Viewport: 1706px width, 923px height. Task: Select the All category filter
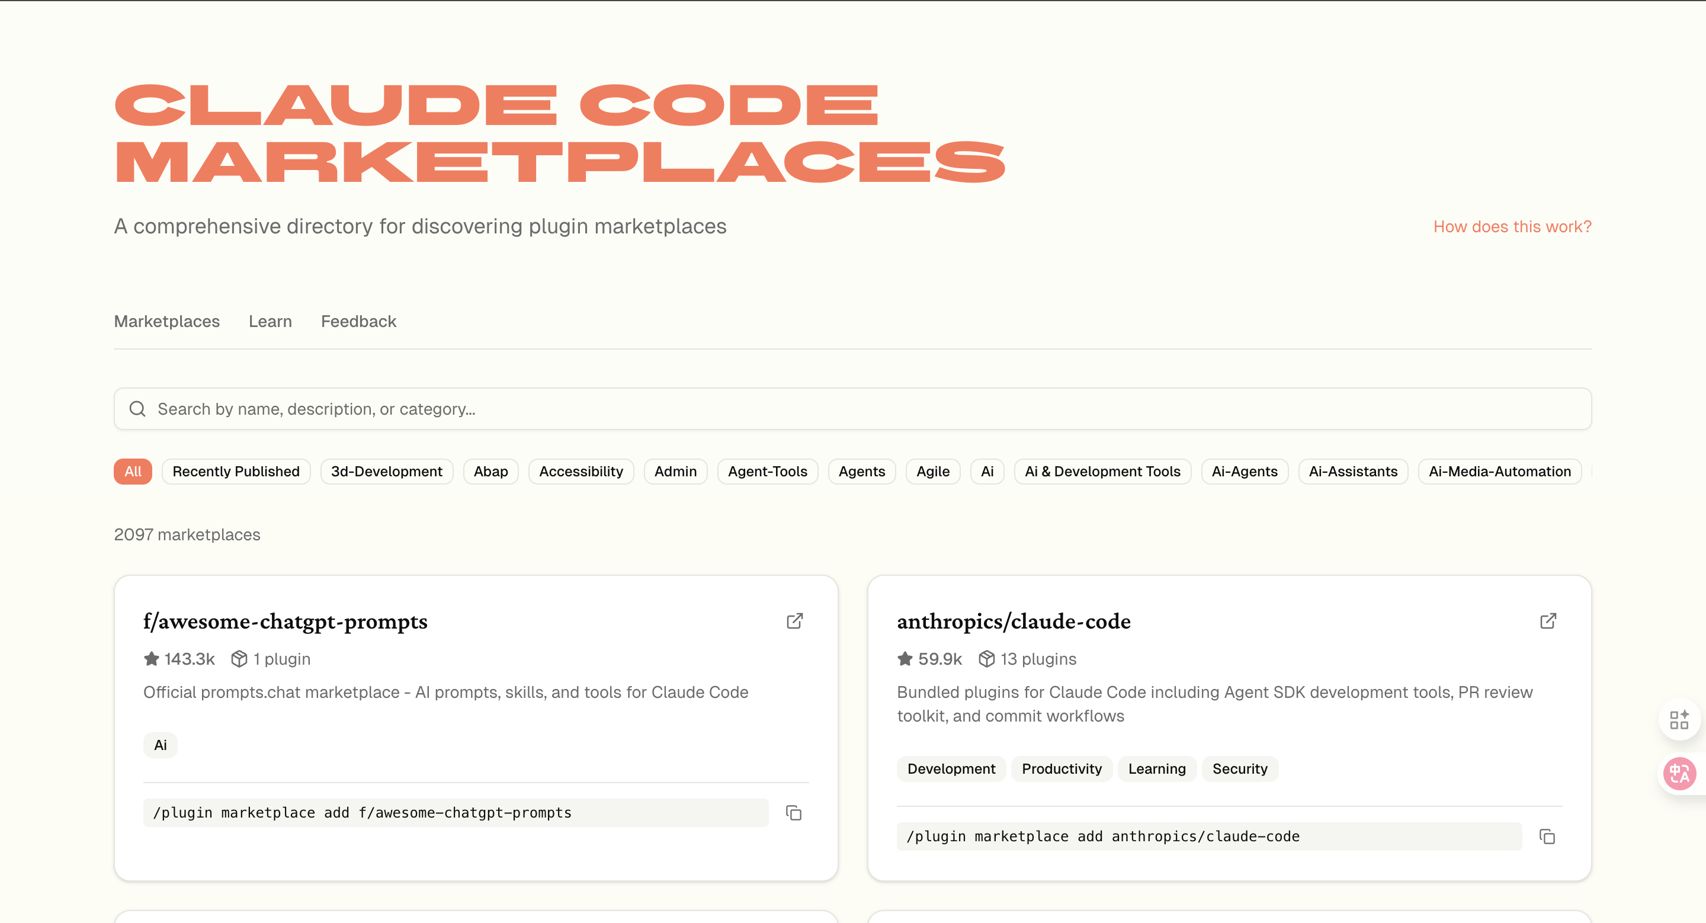(x=133, y=472)
